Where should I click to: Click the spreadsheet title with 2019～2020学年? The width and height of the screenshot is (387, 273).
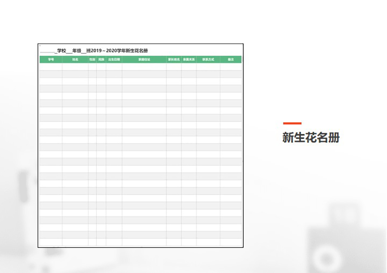pyautogui.click(x=94, y=51)
